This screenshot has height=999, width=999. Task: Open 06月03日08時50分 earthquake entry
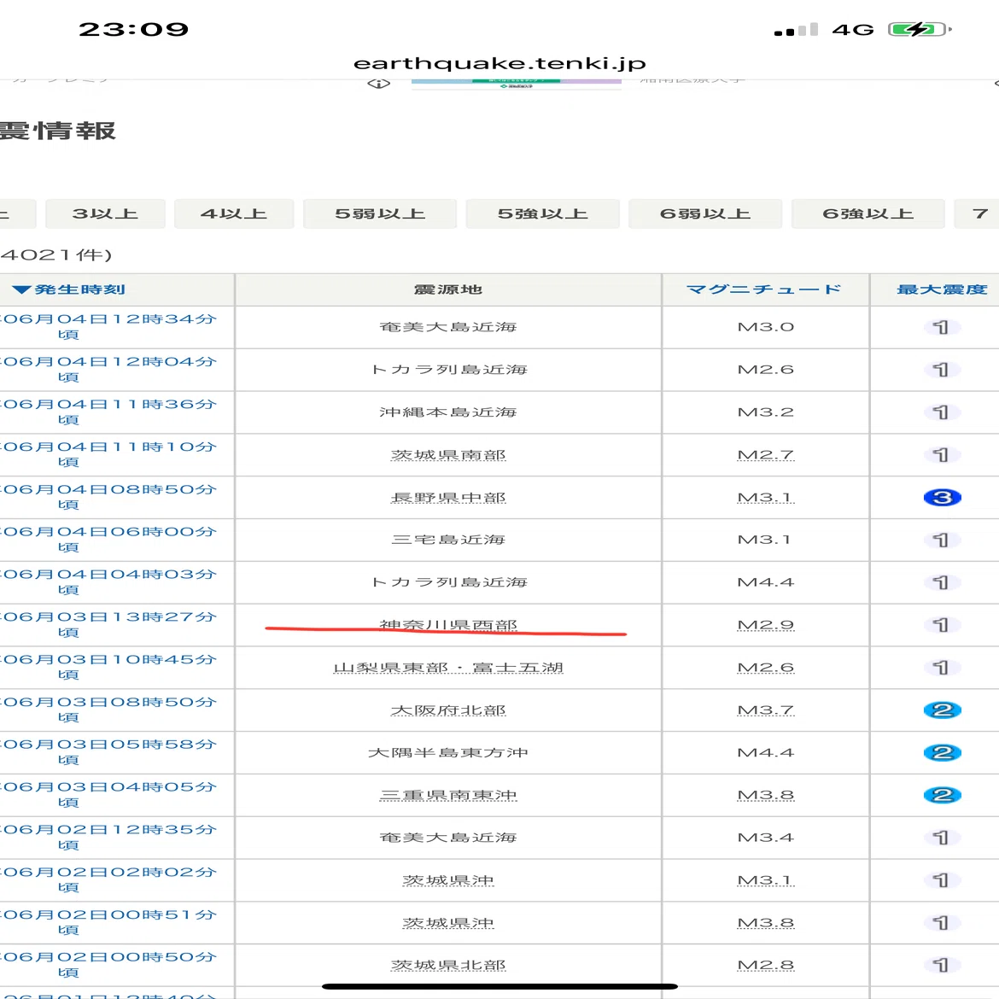pyautogui.click(x=108, y=710)
